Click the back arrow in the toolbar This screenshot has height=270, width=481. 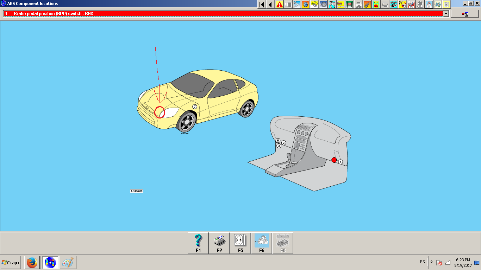[270, 5]
